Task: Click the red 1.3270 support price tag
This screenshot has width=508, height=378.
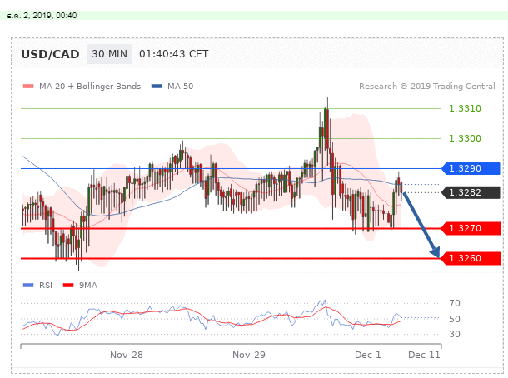Action: point(471,228)
